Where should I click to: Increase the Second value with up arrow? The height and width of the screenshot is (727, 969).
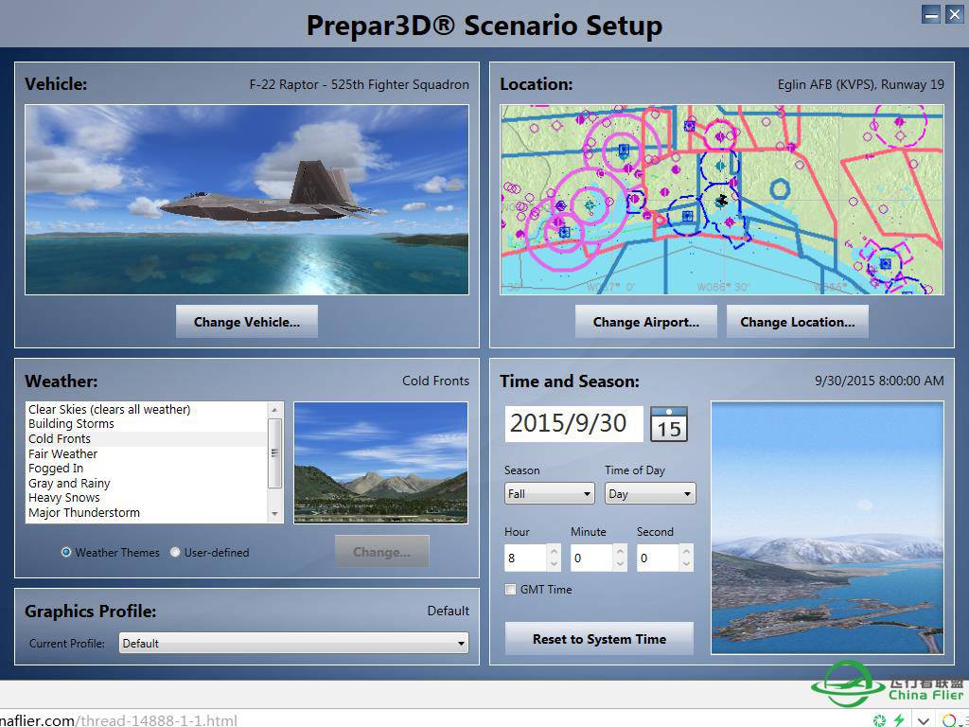686,551
